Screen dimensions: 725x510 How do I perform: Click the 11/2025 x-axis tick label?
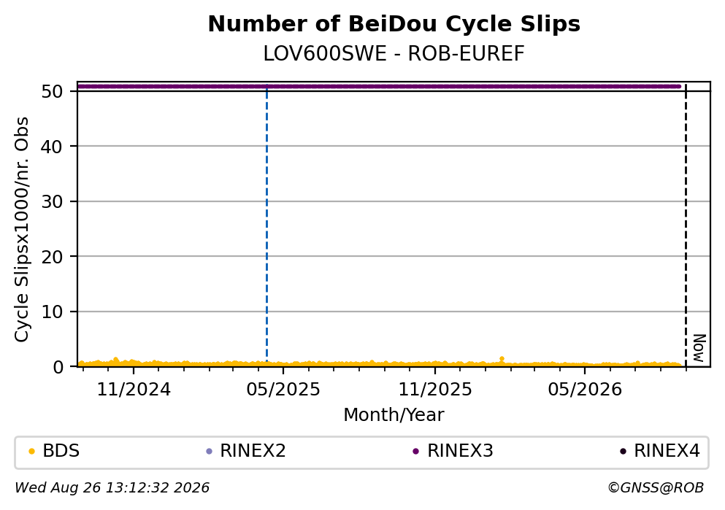click(x=435, y=390)
